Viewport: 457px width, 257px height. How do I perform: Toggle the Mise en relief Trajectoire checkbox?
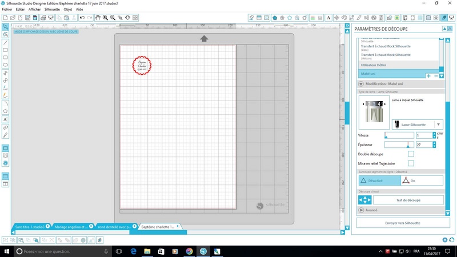click(x=411, y=163)
